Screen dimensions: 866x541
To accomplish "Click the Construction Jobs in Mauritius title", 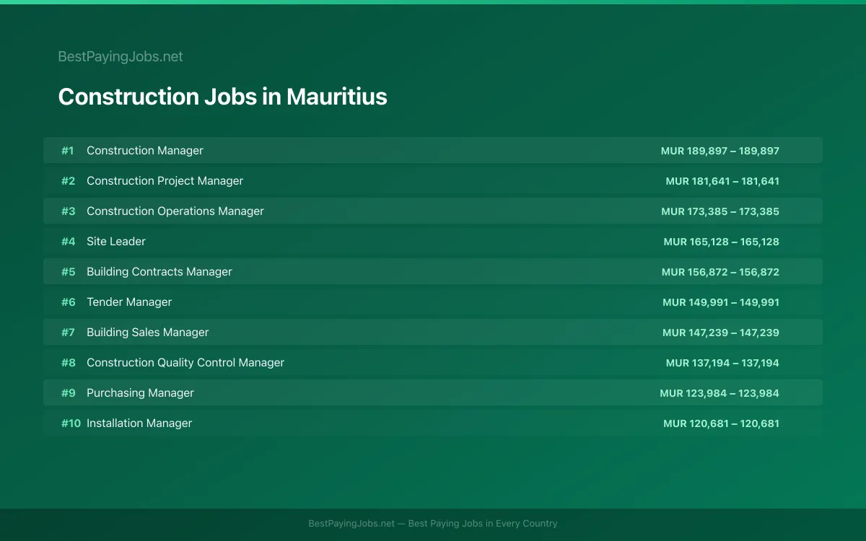I will [222, 97].
